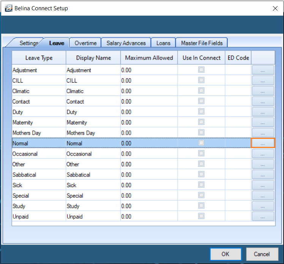
Task: Toggle Use In Connect for Contact
Action: point(201,101)
